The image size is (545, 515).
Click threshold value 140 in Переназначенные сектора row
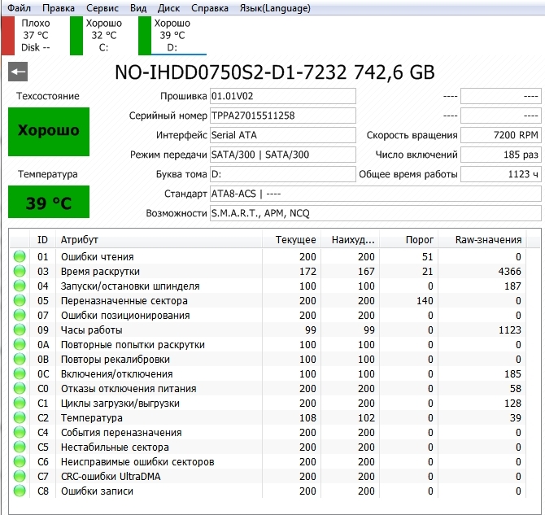pos(425,300)
